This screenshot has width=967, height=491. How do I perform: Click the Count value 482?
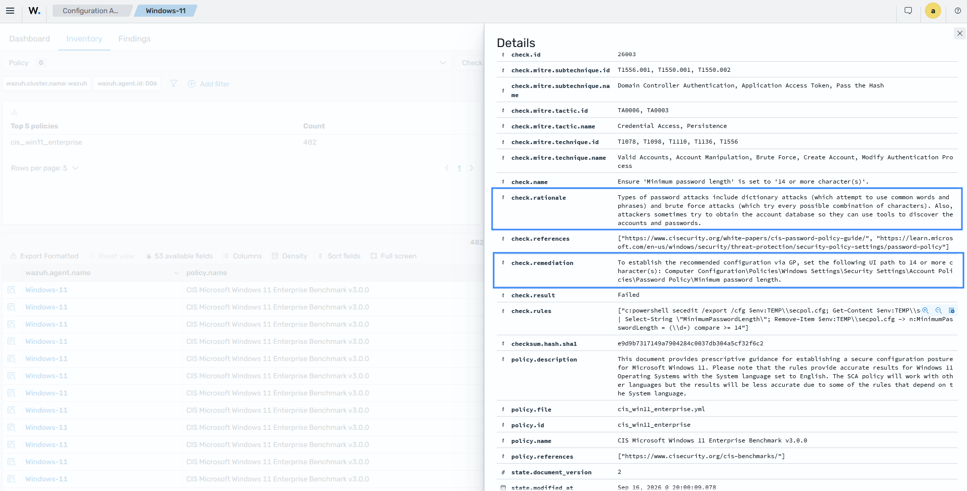click(x=310, y=142)
